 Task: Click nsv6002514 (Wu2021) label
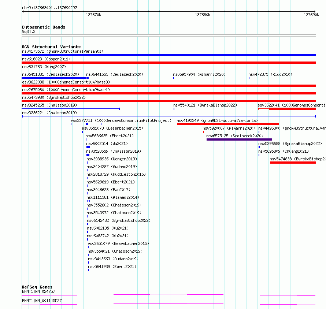107,144
